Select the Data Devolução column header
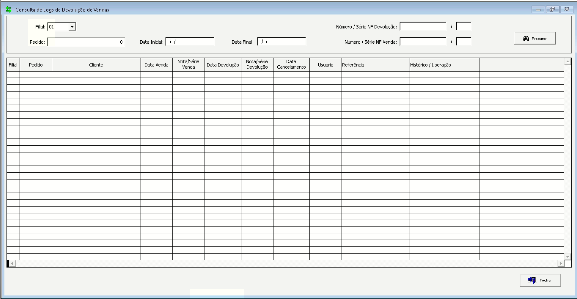The height and width of the screenshot is (299, 577). point(223,65)
